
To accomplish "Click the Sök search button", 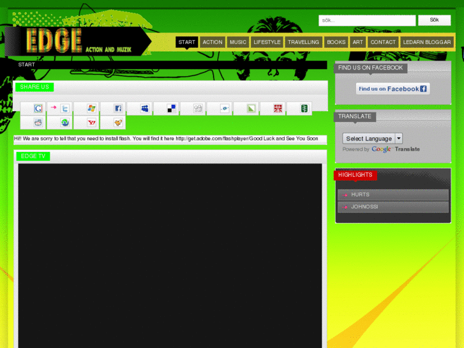I will click(x=434, y=20).
